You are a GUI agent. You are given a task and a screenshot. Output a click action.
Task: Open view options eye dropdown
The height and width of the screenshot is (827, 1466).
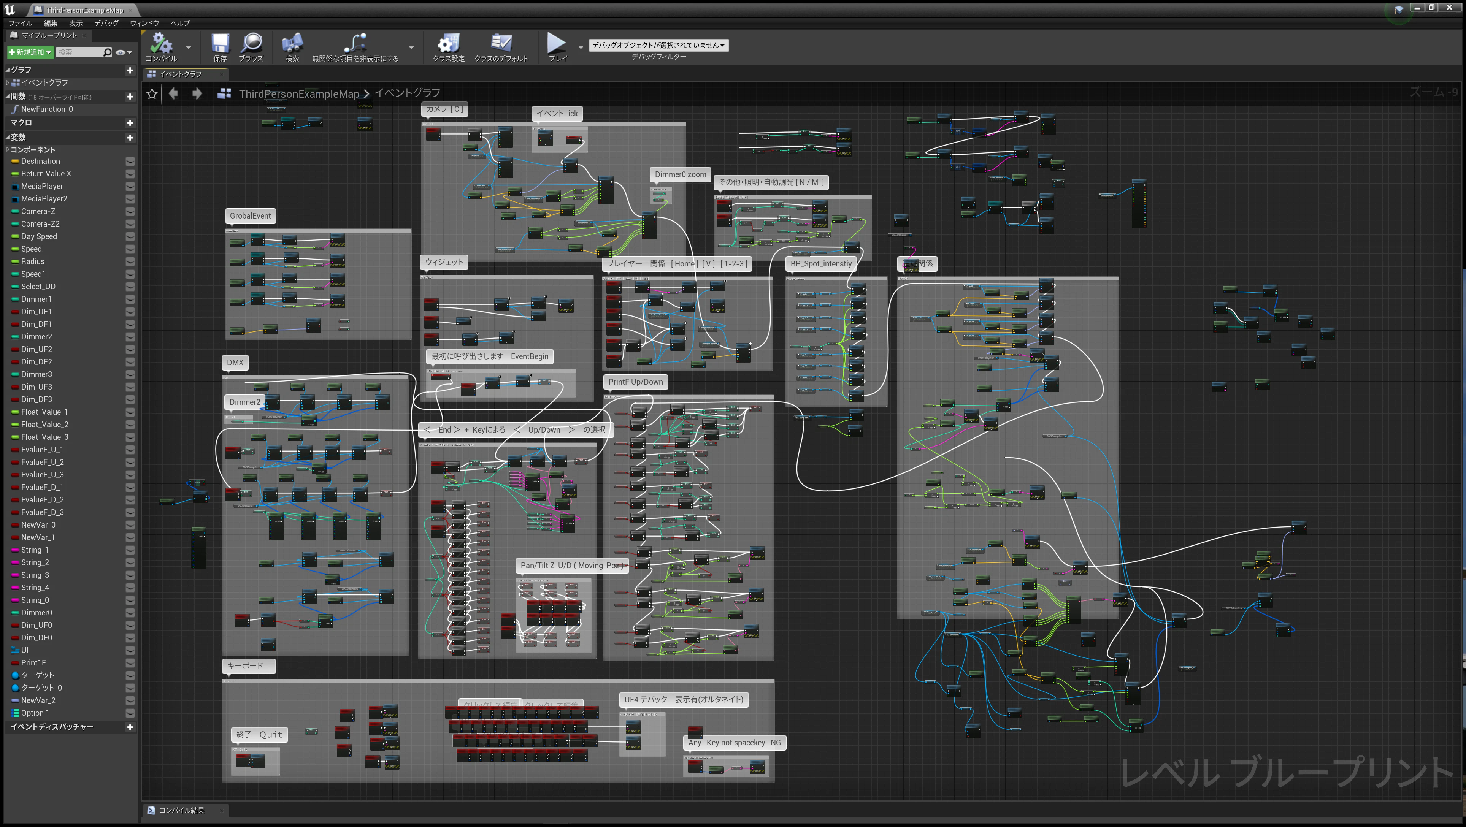[124, 52]
